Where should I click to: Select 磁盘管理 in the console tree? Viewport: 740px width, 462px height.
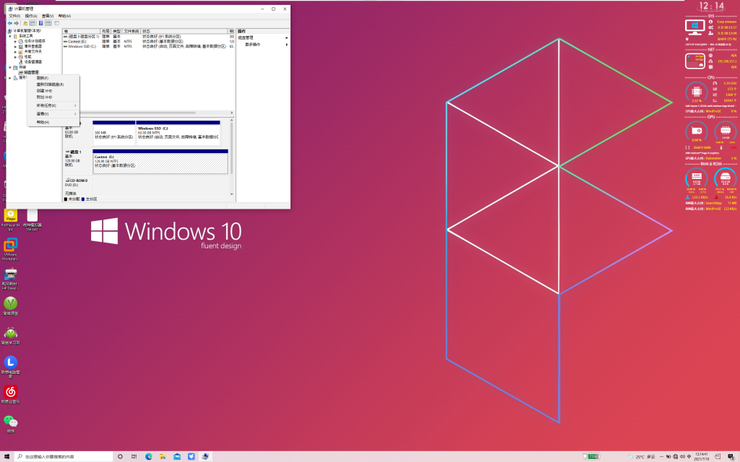coord(32,72)
